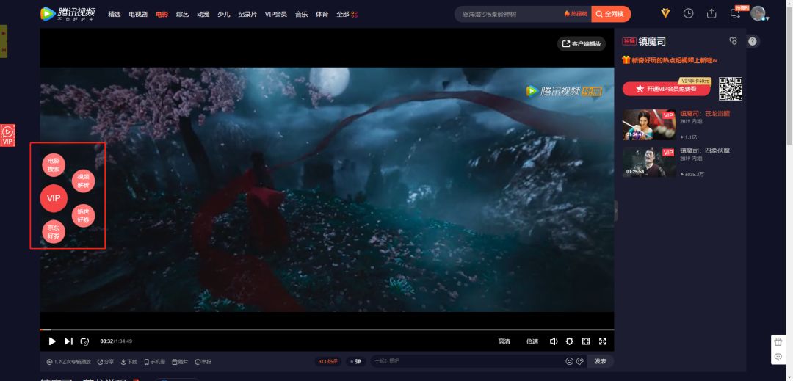Click 手机看 watch on phone
Screen dimensions: 793x381
pyautogui.click(x=155, y=362)
